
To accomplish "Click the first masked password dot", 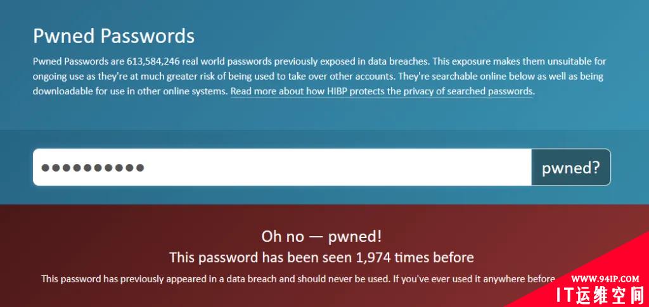I will (45, 167).
